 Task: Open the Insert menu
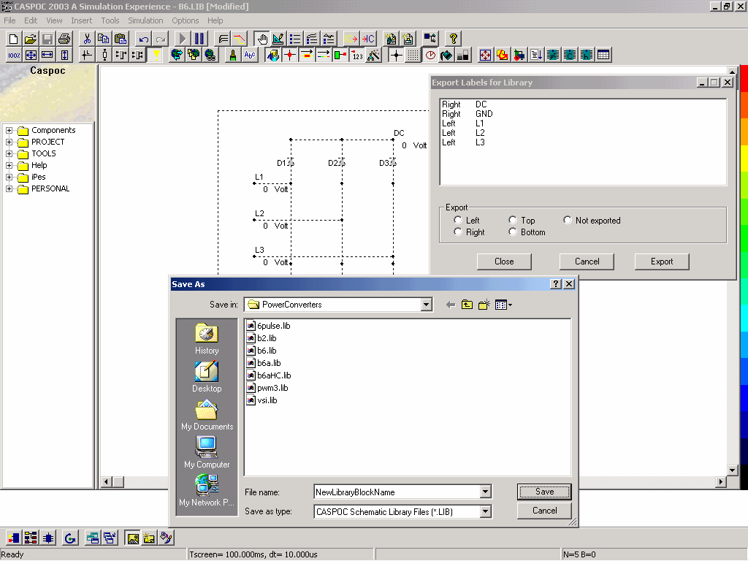tap(82, 20)
